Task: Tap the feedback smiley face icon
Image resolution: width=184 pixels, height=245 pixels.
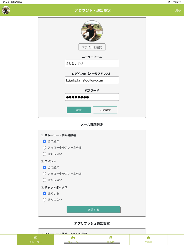Action: (x=148, y=238)
